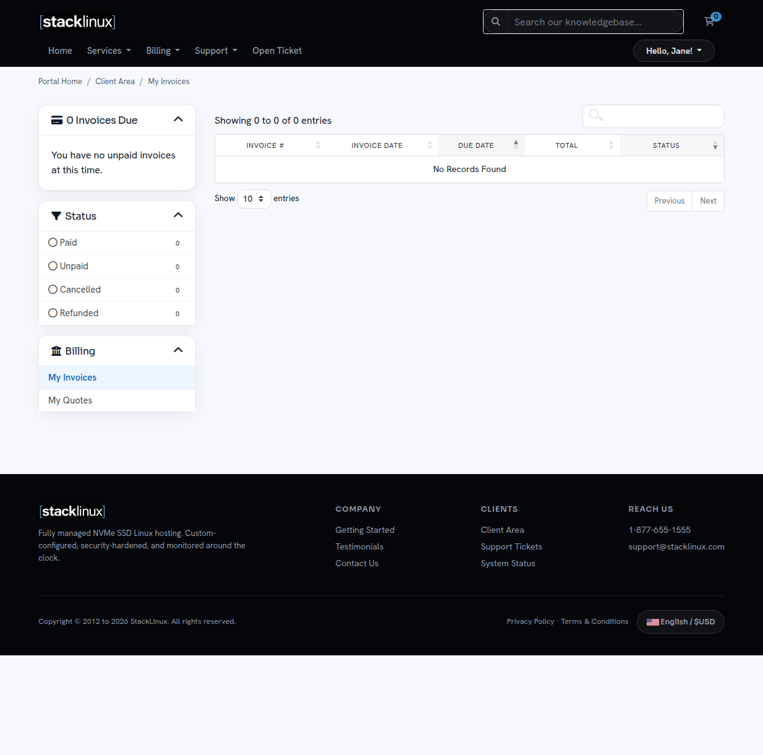Open the Services dropdown menu
This screenshot has width=763, height=755.
coord(109,51)
